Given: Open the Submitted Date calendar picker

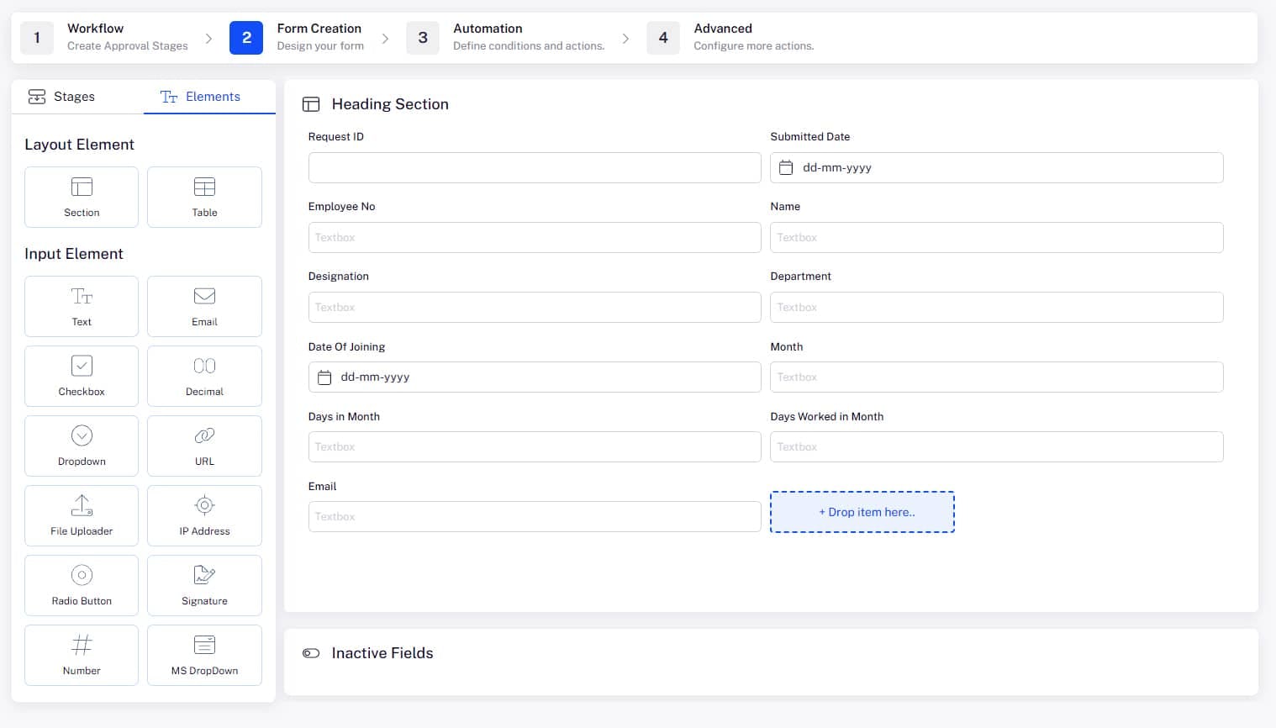Looking at the screenshot, I should [786, 167].
